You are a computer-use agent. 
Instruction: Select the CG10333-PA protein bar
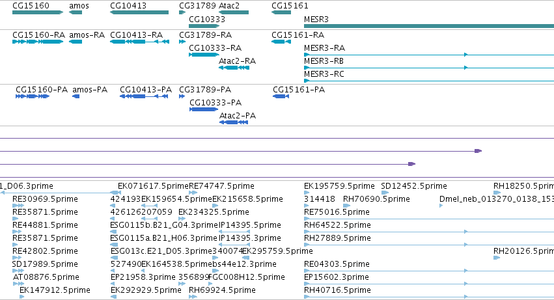pyautogui.click(x=204, y=109)
